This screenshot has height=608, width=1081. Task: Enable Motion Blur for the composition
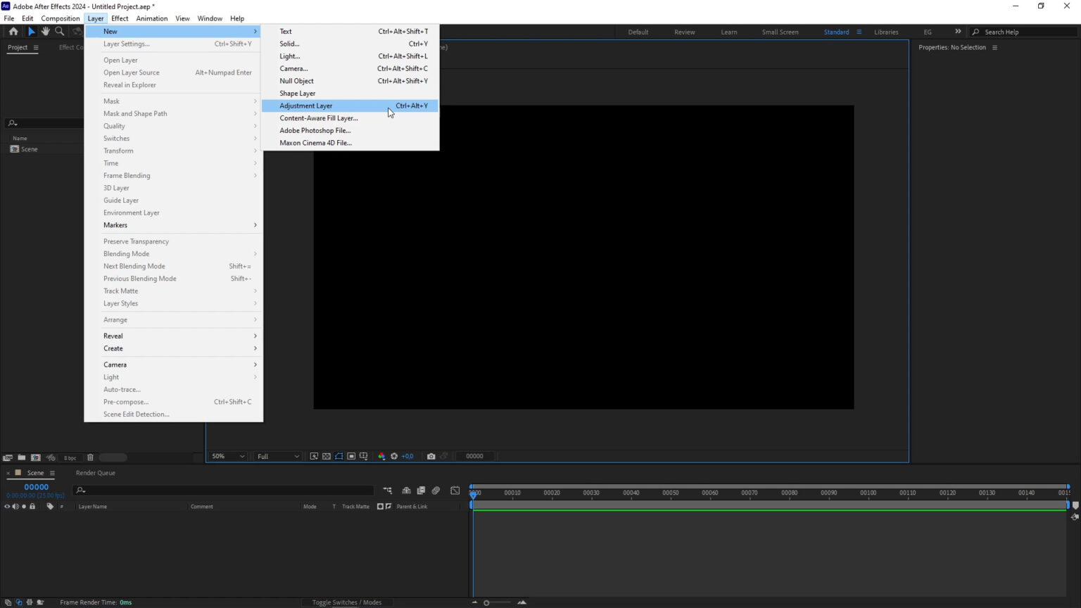point(436,490)
